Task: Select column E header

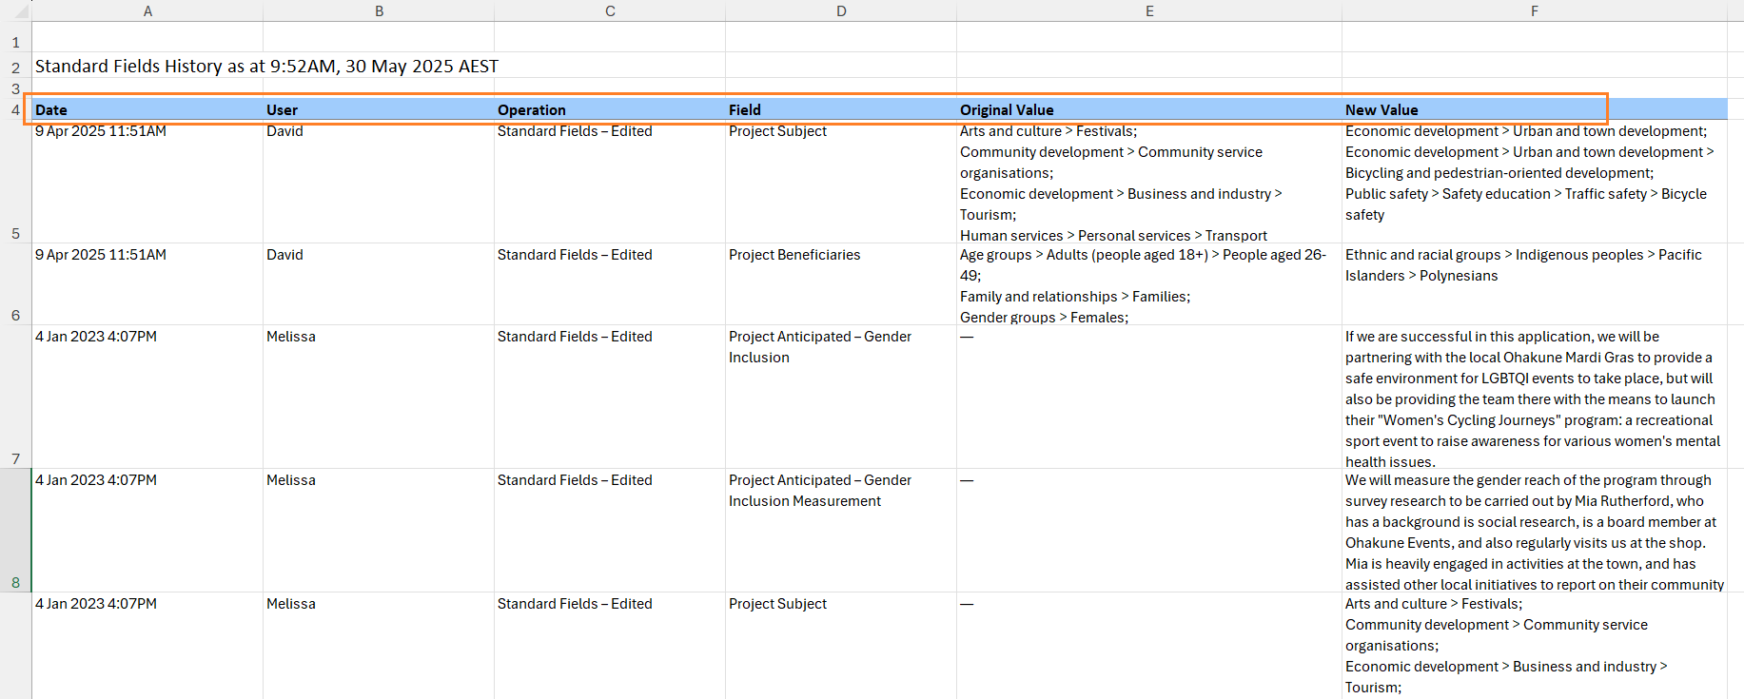Action: click(1149, 10)
